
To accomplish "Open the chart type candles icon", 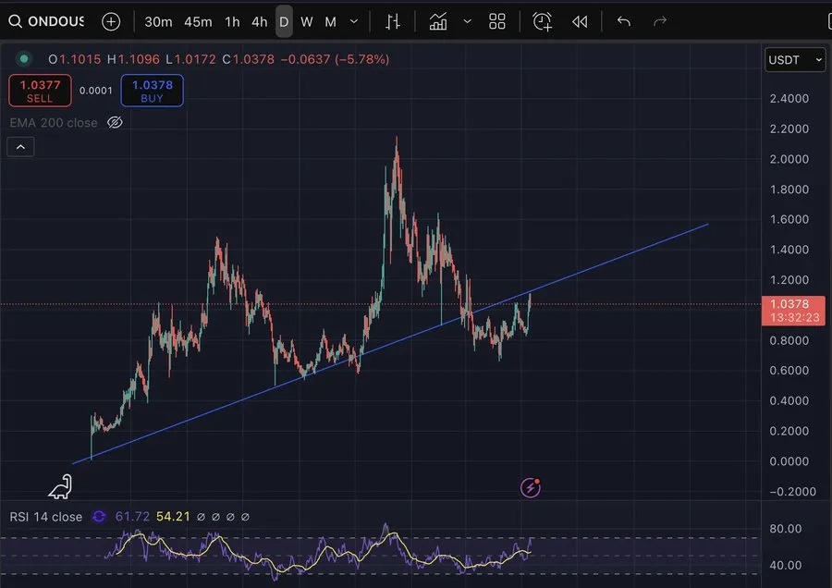I will pos(393,21).
